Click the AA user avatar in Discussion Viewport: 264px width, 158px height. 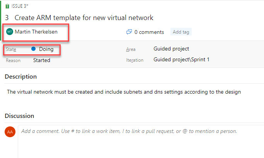(10, 132)
